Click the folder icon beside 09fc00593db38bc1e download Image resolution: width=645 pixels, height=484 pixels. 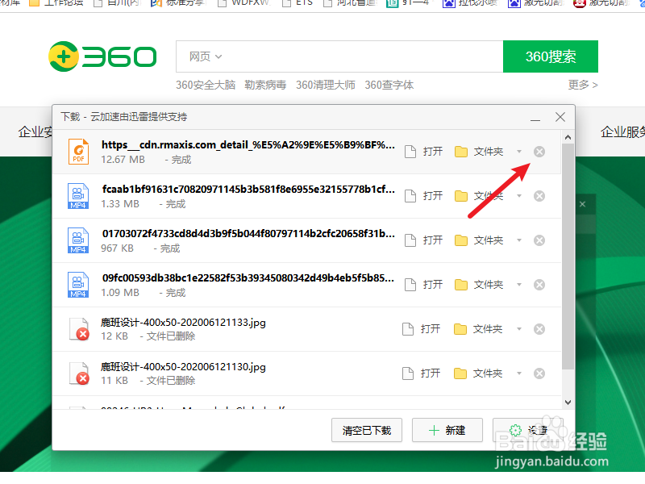[461, 284]
